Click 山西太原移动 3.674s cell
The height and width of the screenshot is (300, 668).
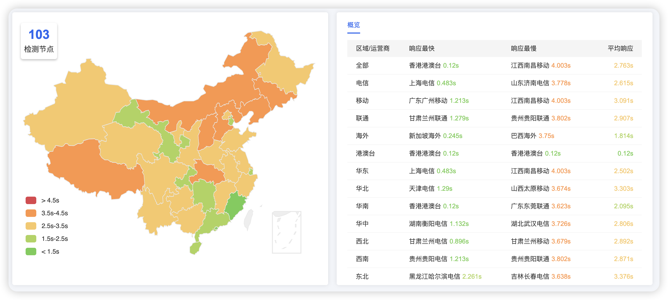pos(541,189)
